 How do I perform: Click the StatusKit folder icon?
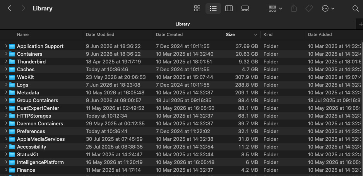pos(12,155)
